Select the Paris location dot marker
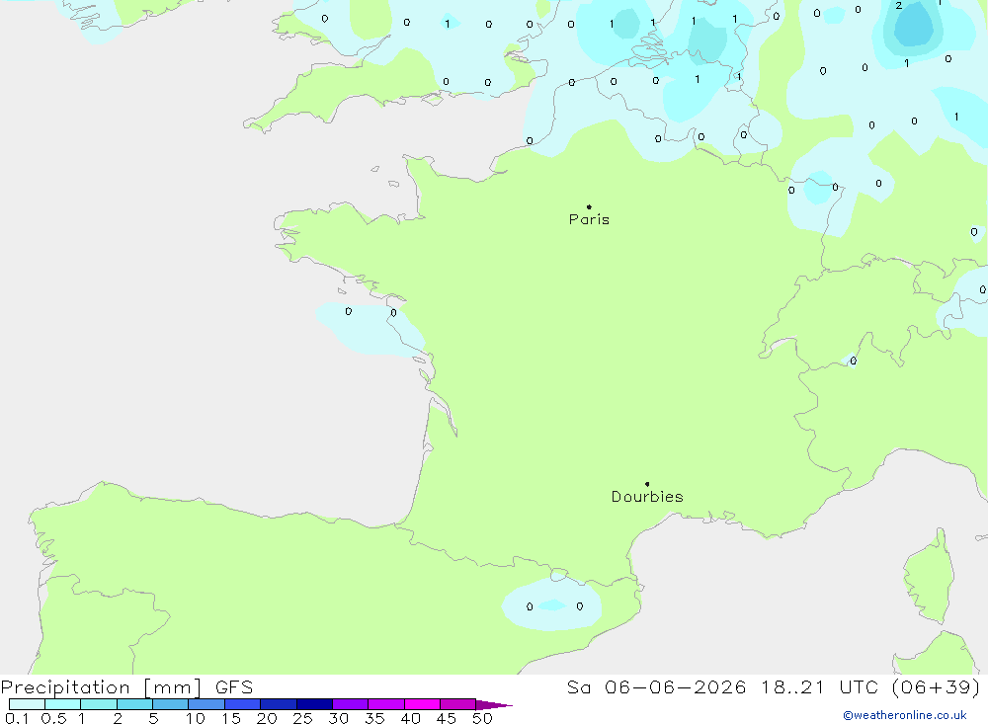The image size is (988, 724). click(x=589, y=206)
